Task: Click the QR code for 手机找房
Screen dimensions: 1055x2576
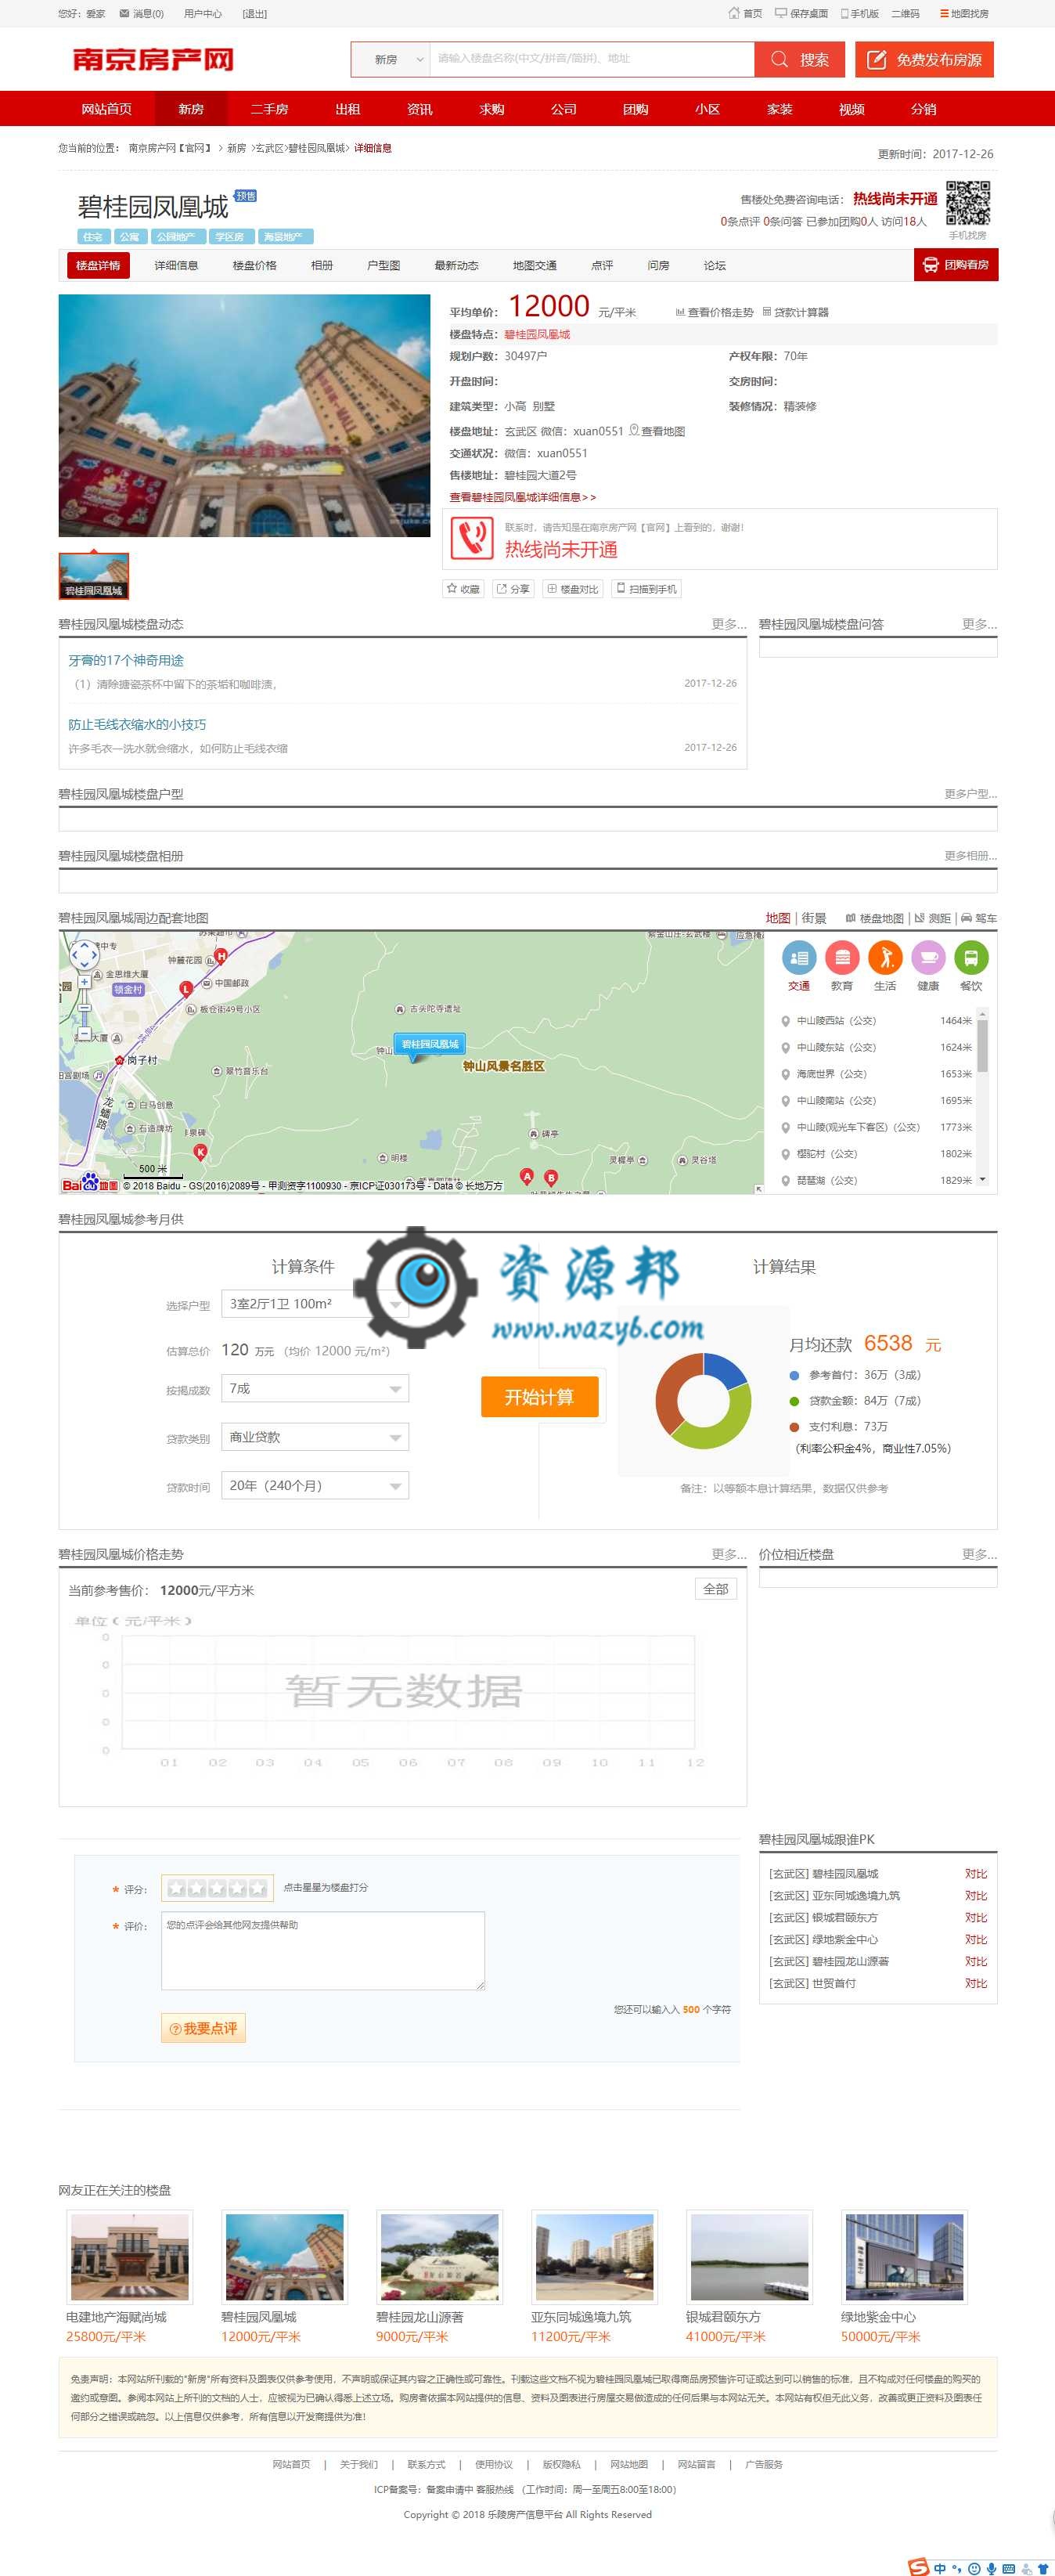Action: [968, 203]
